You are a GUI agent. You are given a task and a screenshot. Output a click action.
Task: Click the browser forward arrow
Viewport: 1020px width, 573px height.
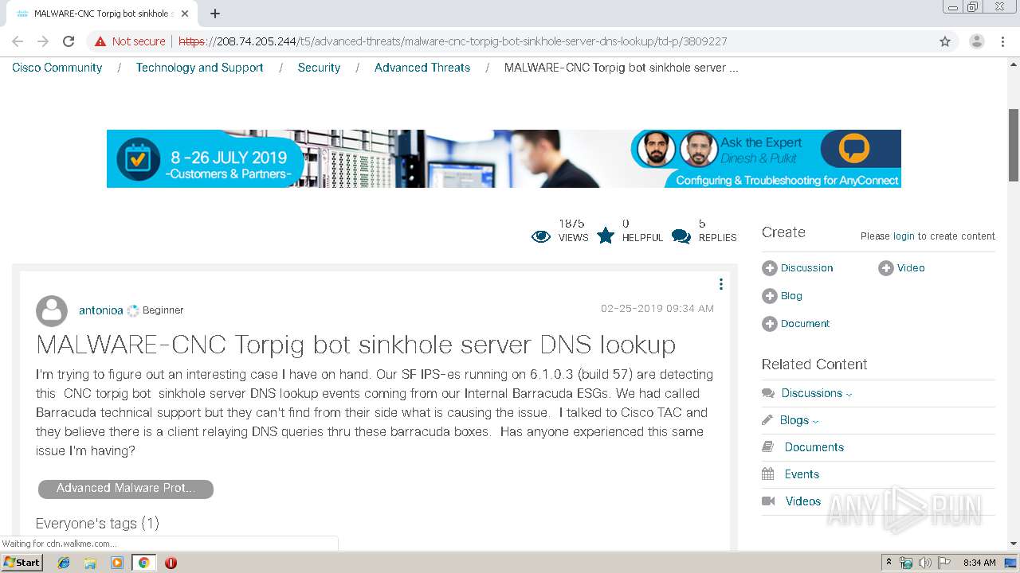pyautogui.click(x=43, y=41)
